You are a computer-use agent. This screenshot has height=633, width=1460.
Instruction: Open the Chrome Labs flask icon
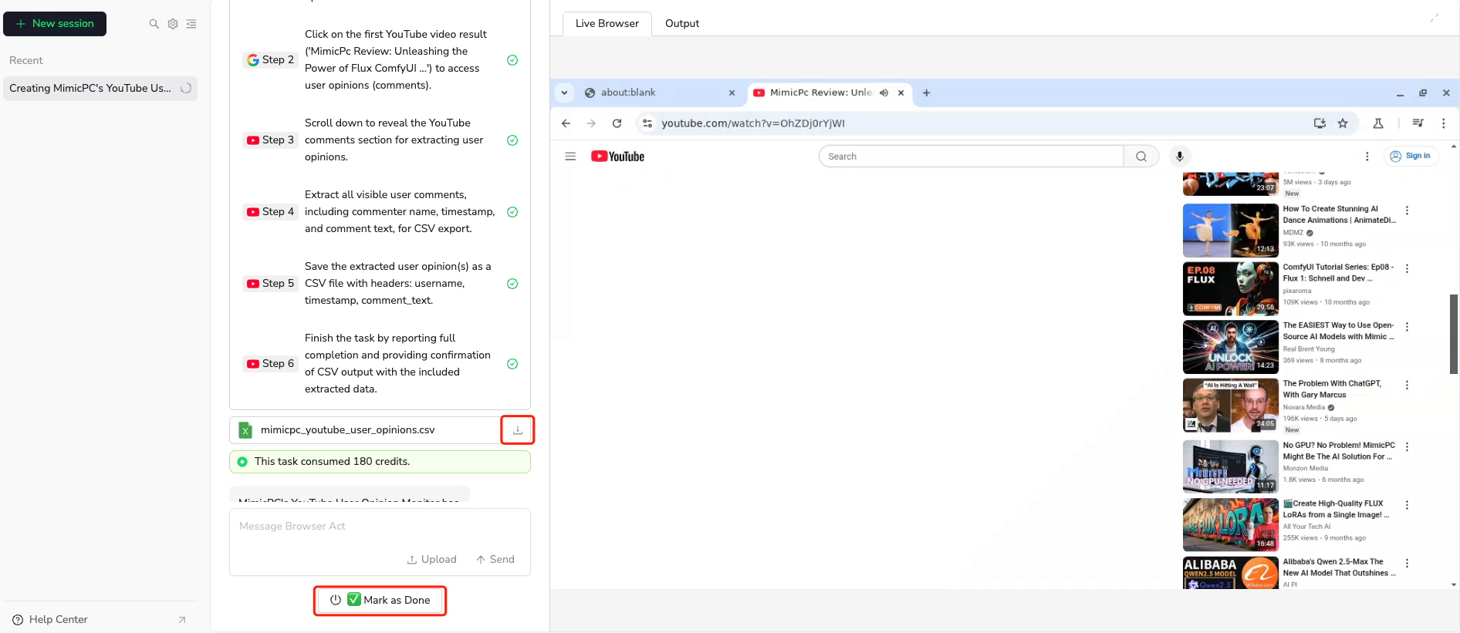coord(1379,123)
